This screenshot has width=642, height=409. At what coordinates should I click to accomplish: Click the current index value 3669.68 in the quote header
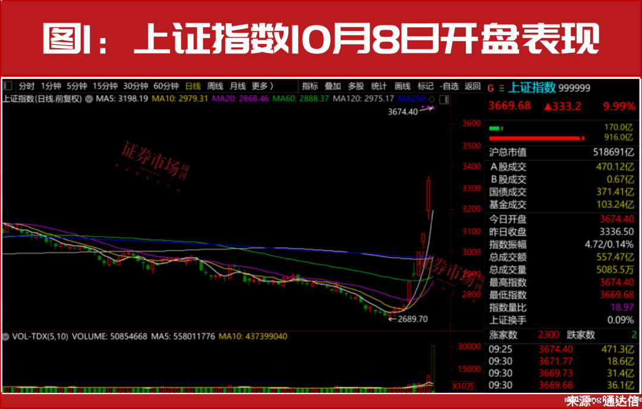click(509, 106)
